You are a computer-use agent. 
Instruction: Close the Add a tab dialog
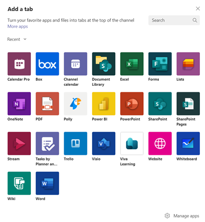198,9
